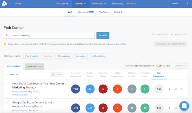
Task: Open the Past 6 Months date filter
Action: point(32,56)
